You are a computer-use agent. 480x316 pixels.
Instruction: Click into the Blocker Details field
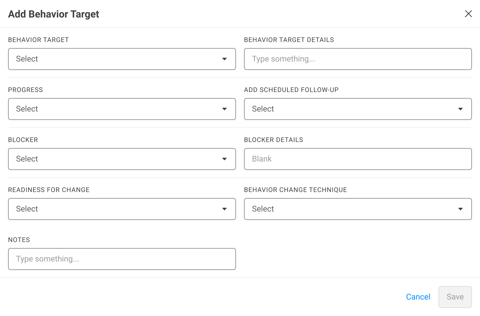point(358,159)
